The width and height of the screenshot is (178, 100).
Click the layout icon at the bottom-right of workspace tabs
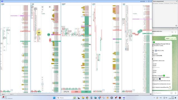point(150,94)
